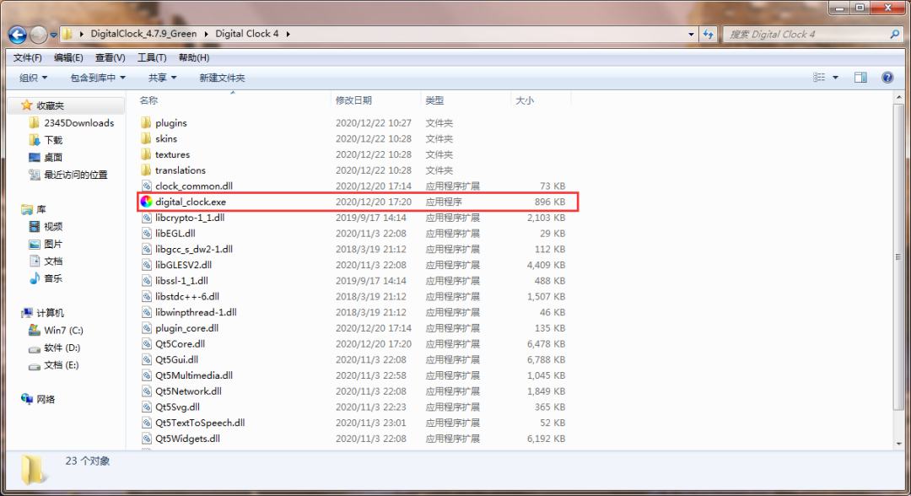Click the scrollbar down arrow in file list

point(899,444)
